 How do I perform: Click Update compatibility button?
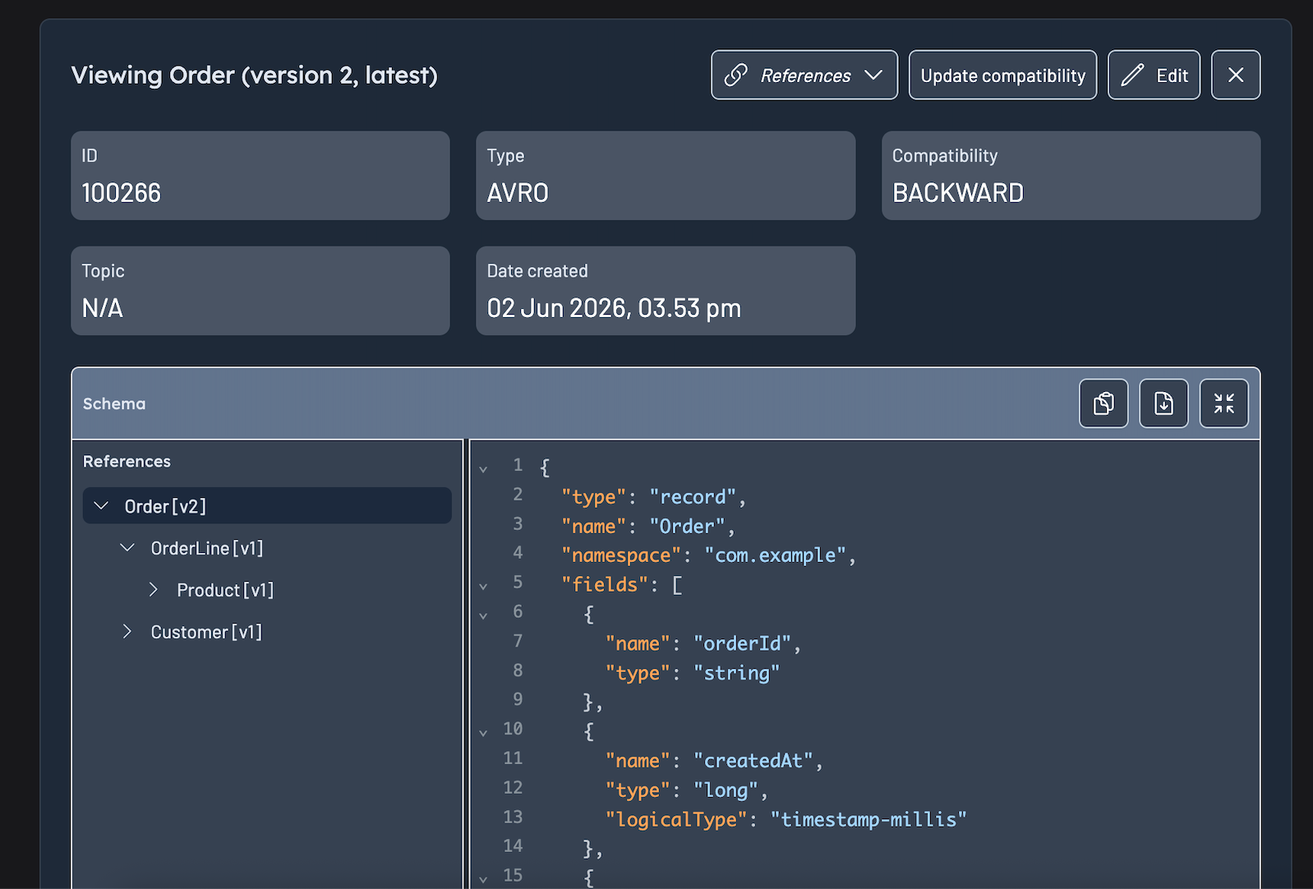(x=1002, y=75)
